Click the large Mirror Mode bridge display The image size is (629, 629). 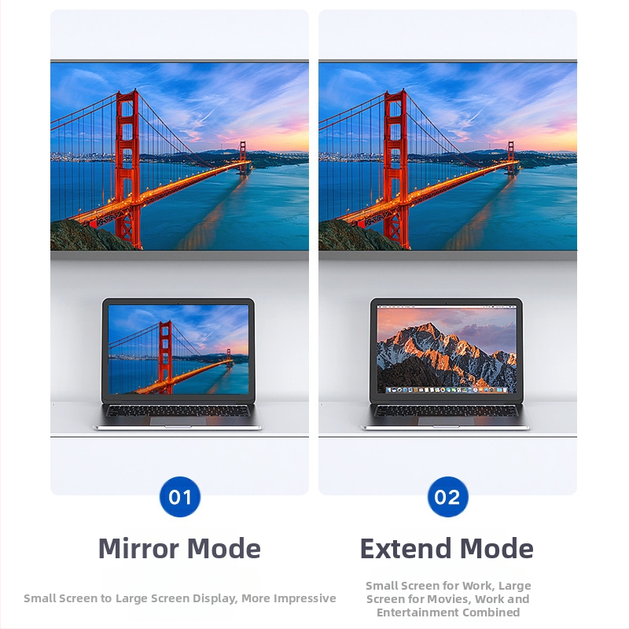click(180, 156)
